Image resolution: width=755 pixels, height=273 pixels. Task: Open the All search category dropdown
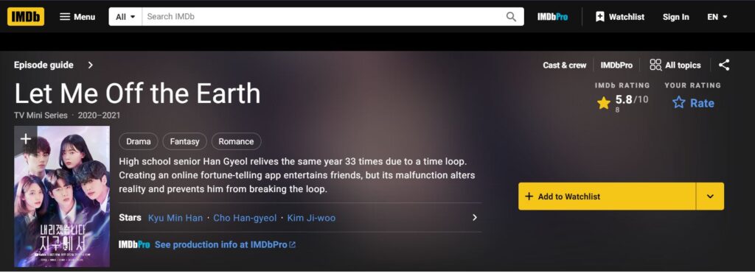[125, 17]
